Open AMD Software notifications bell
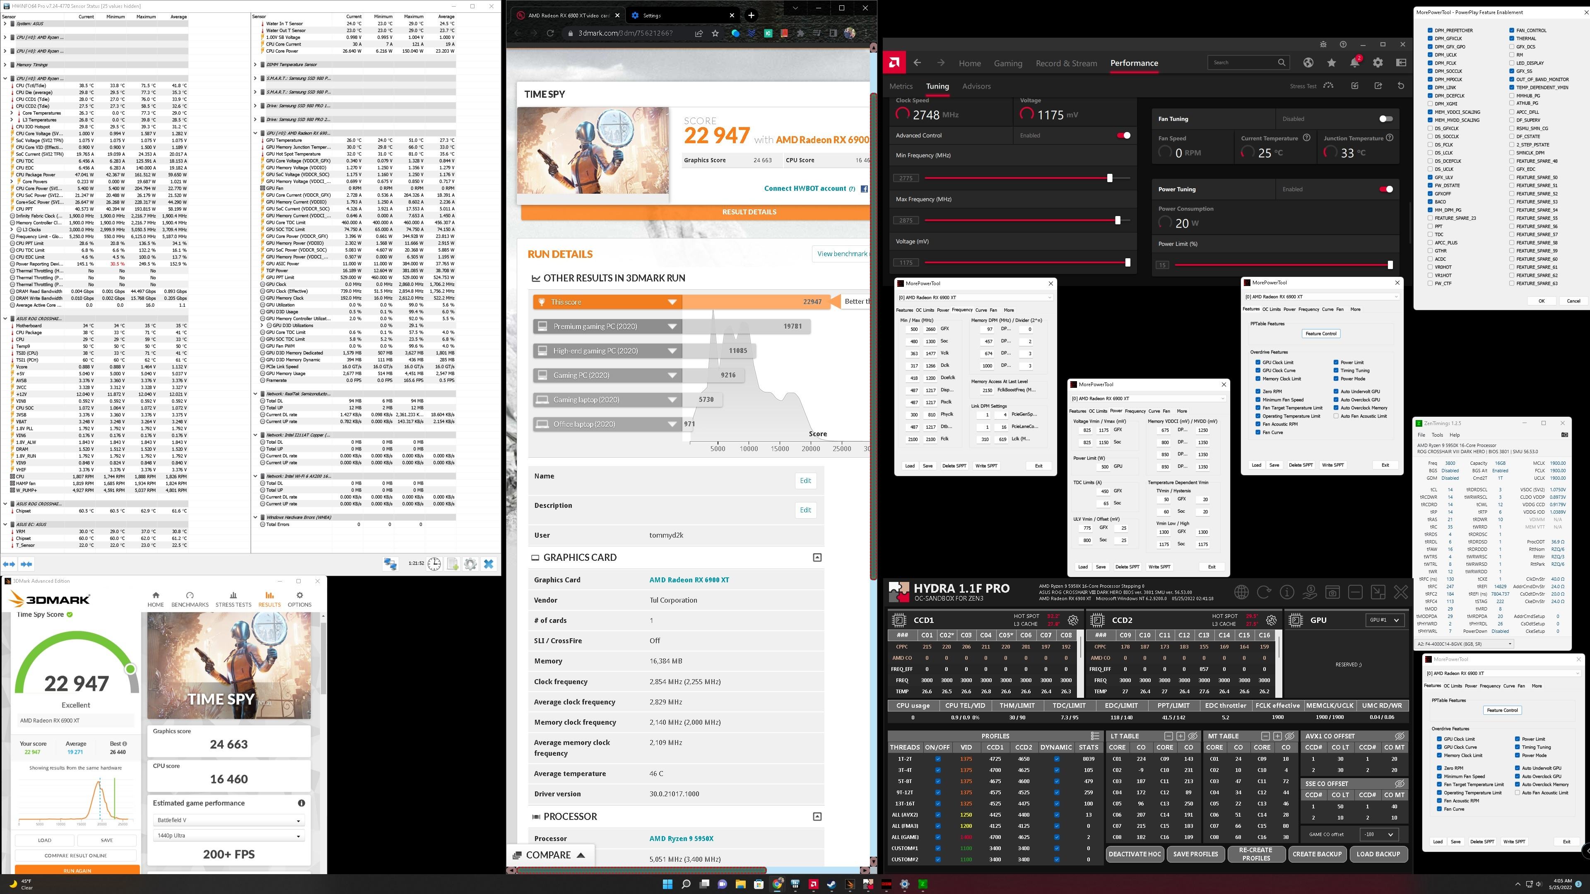The width and height of the screenshot is (1590, 894). [1354, 63]
